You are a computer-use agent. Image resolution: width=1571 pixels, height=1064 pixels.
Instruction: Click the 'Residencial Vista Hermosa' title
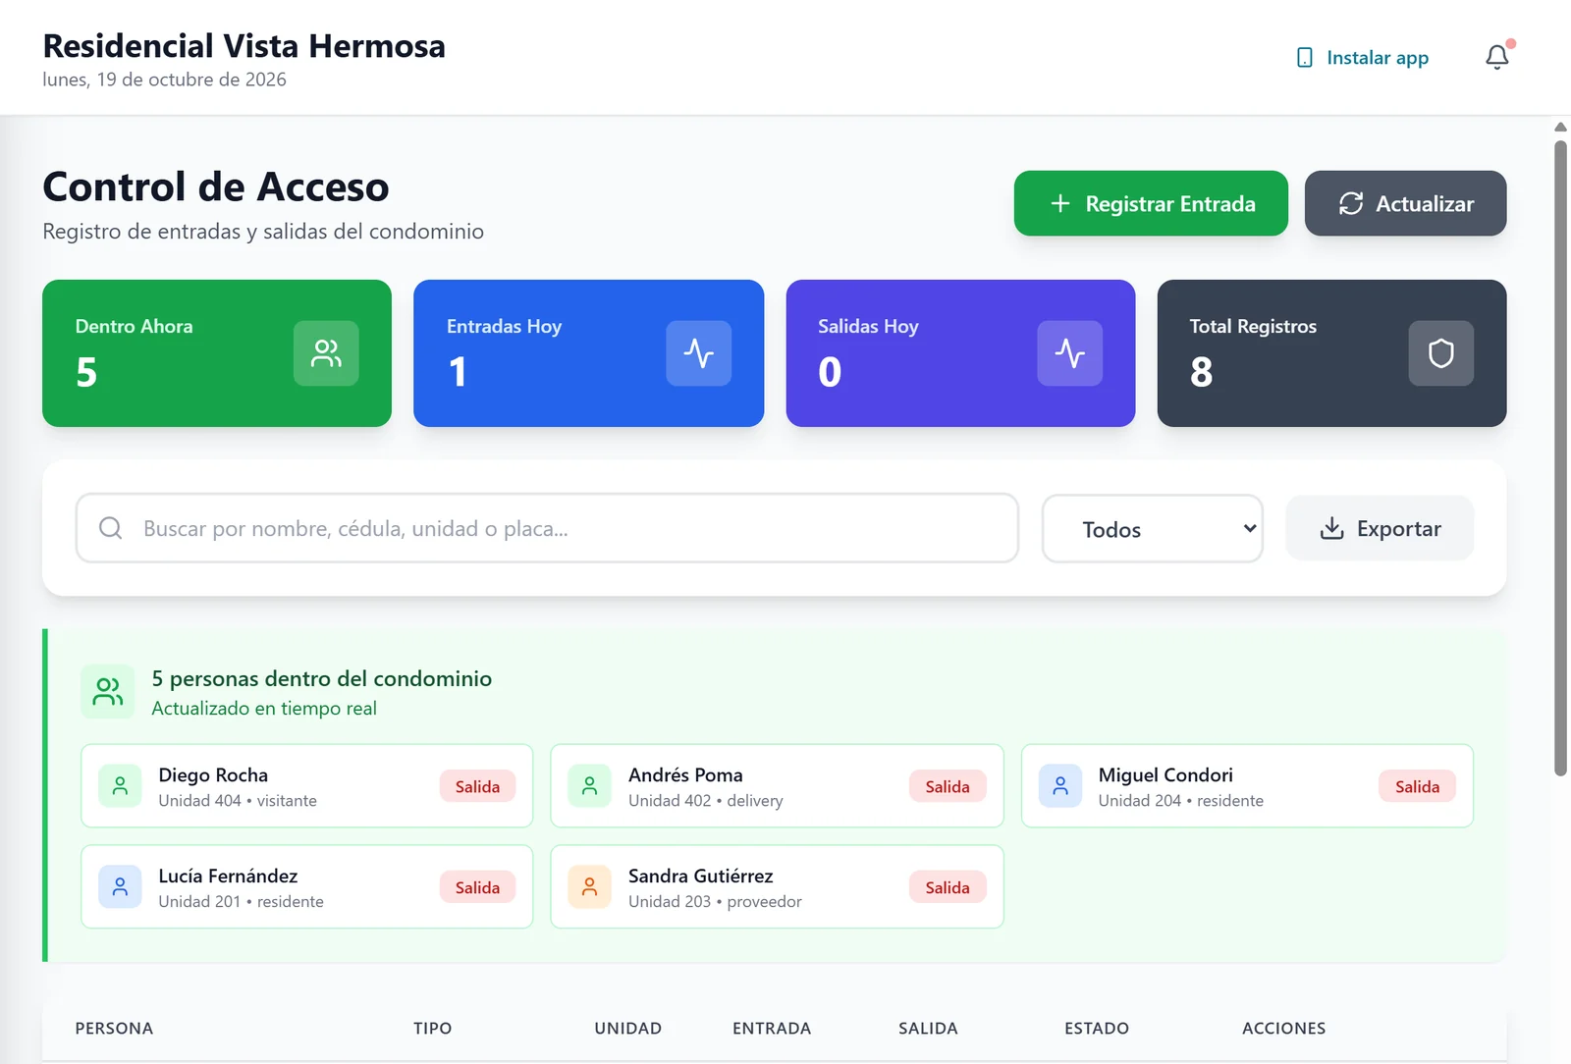point(244,46)
